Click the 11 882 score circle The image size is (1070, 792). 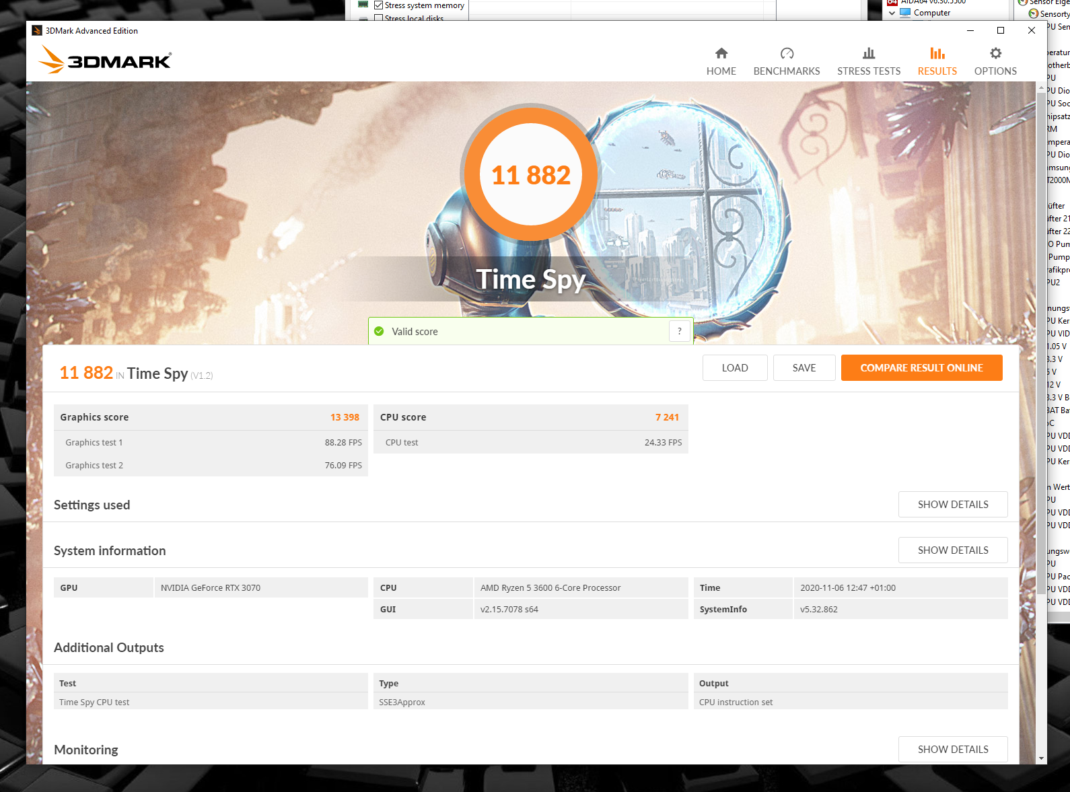click(x=531, y=174)
